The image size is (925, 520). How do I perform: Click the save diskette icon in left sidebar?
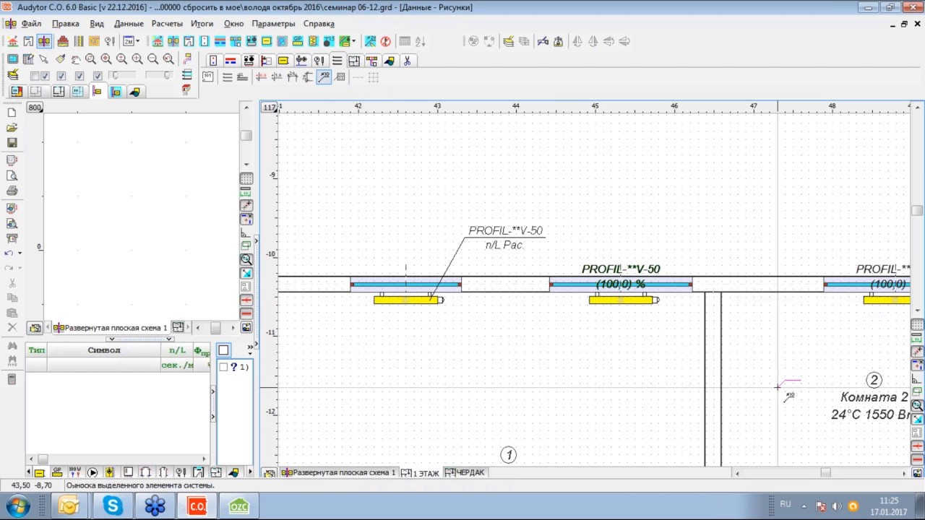[12, 143]
